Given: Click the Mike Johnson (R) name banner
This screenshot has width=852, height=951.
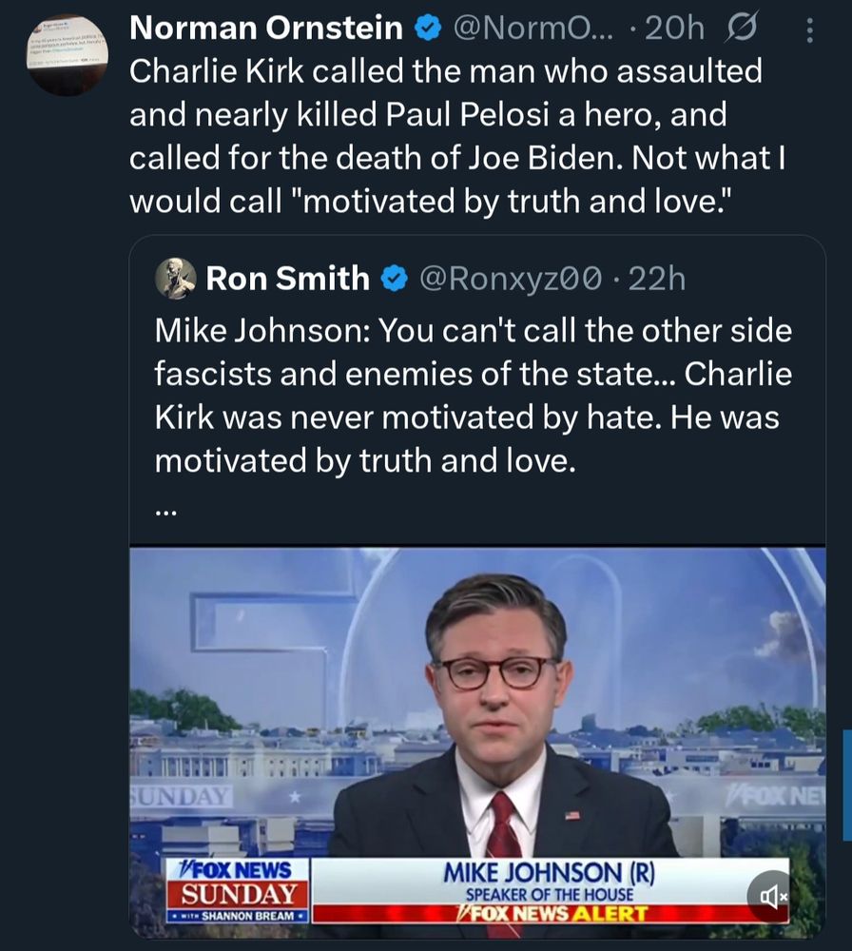Looking at the screenshot, I should (550, 873).
